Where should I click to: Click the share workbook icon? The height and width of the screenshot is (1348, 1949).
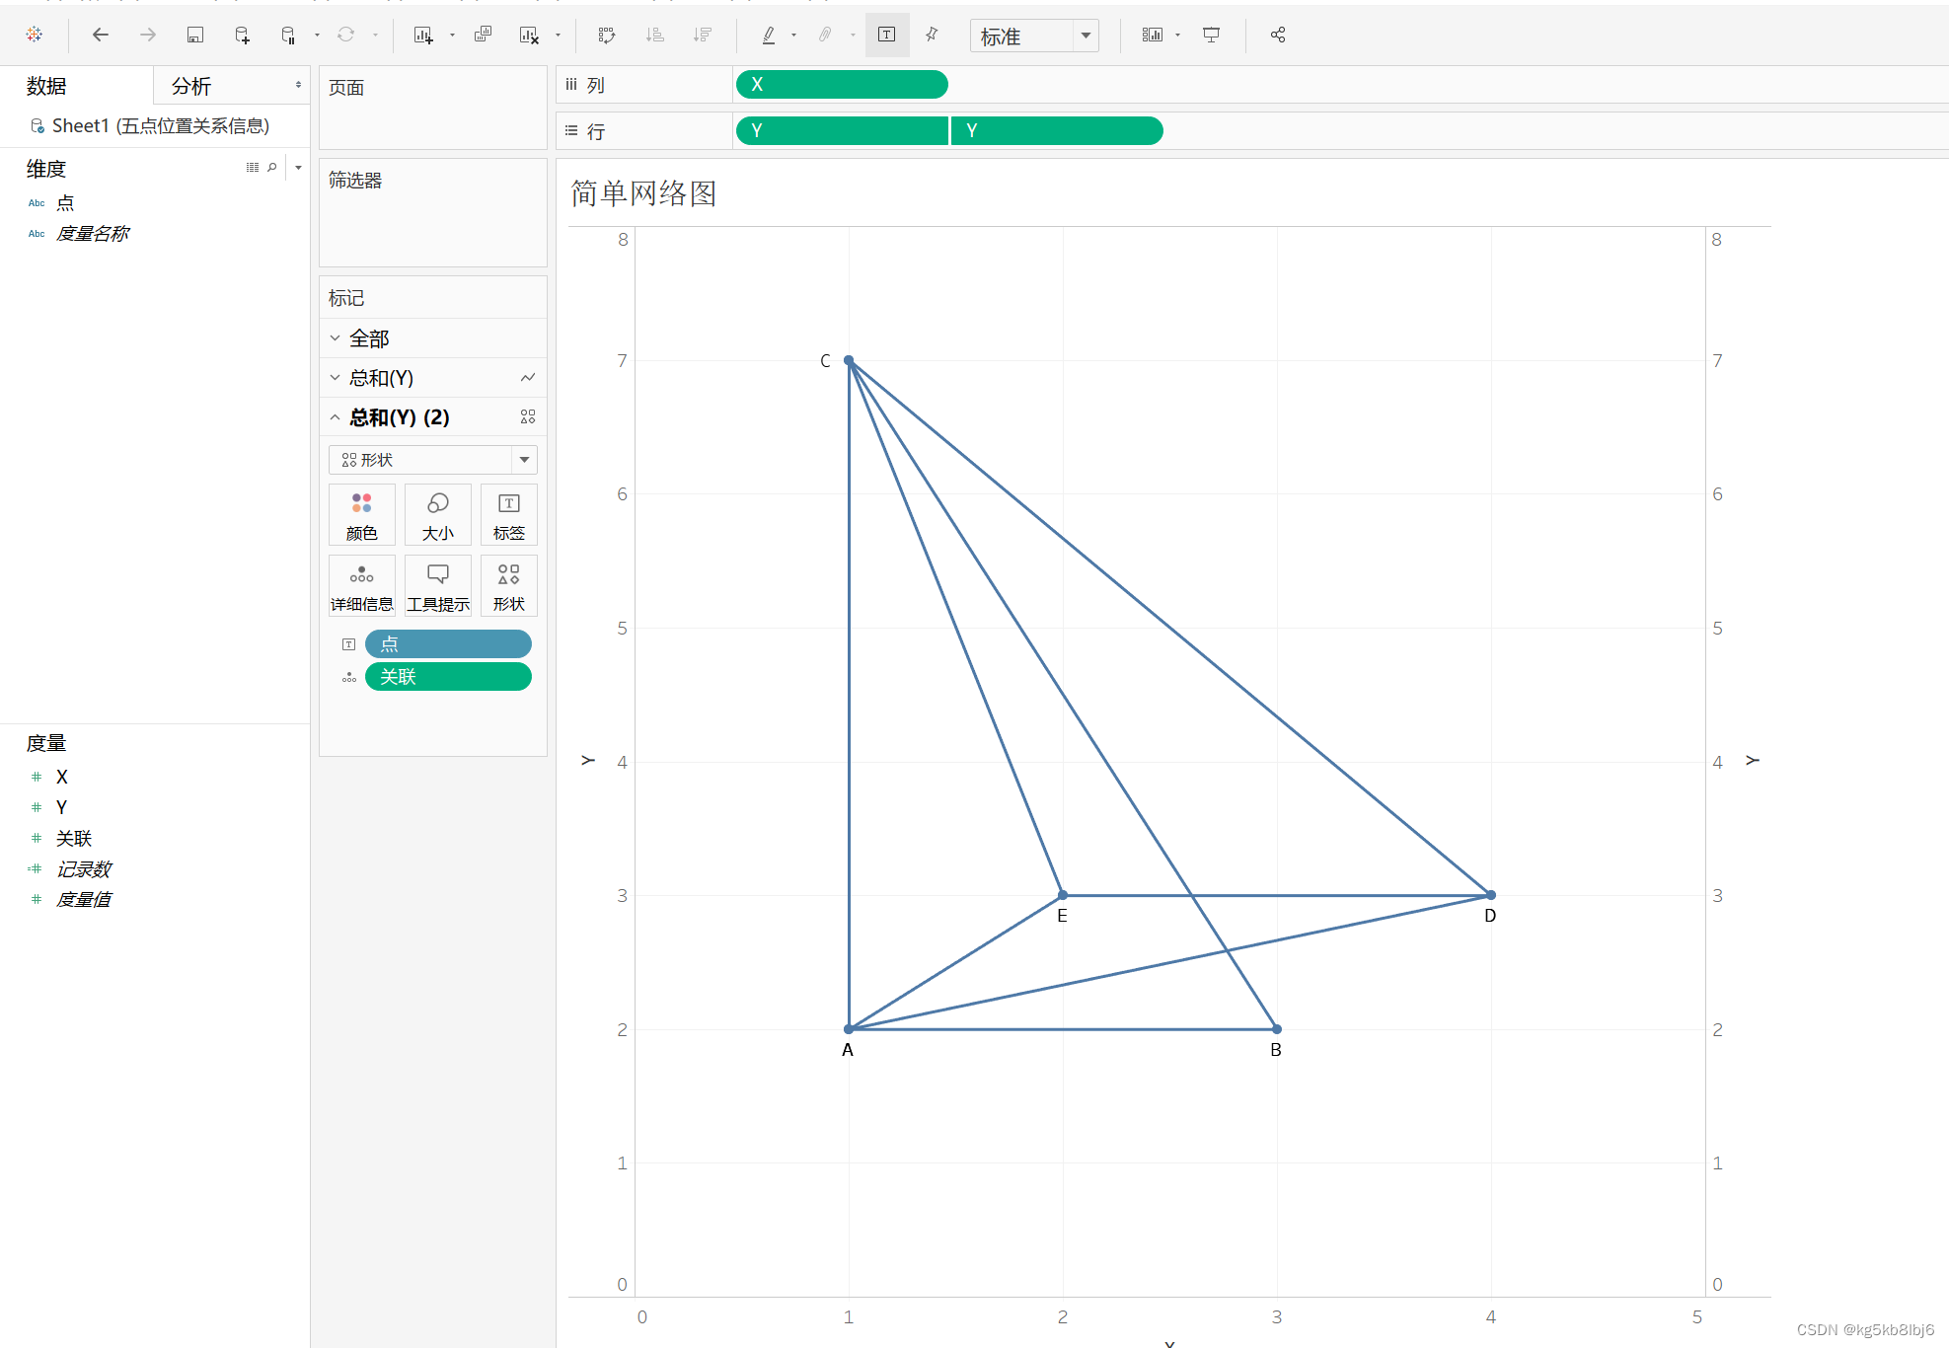(1278, 35)
